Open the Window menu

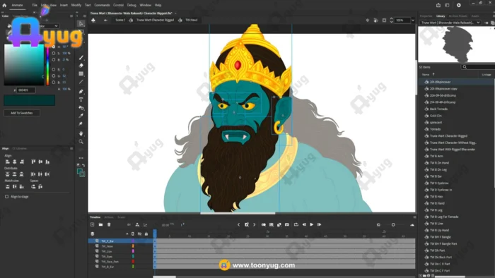[x=145, y=5]
